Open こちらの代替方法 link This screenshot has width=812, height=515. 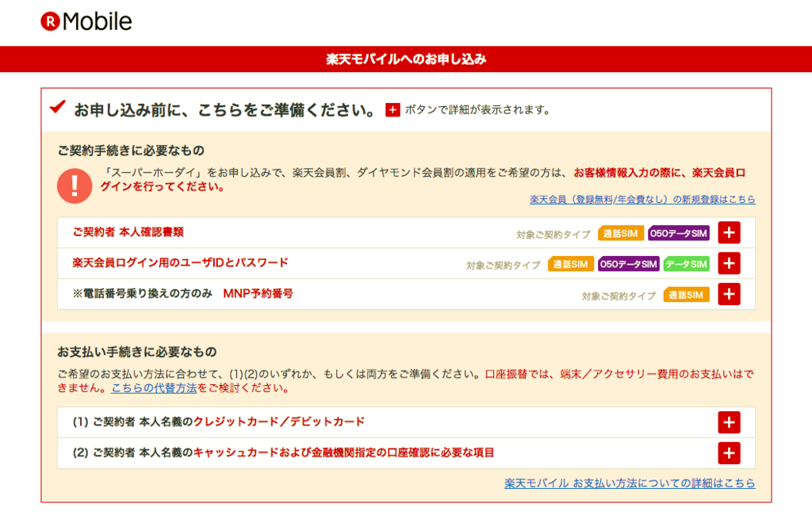(155, 388)
